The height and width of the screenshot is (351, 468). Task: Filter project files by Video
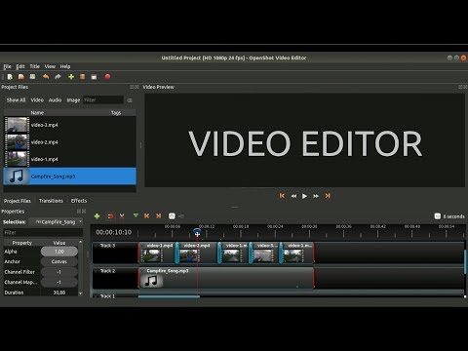coord(37,100)
